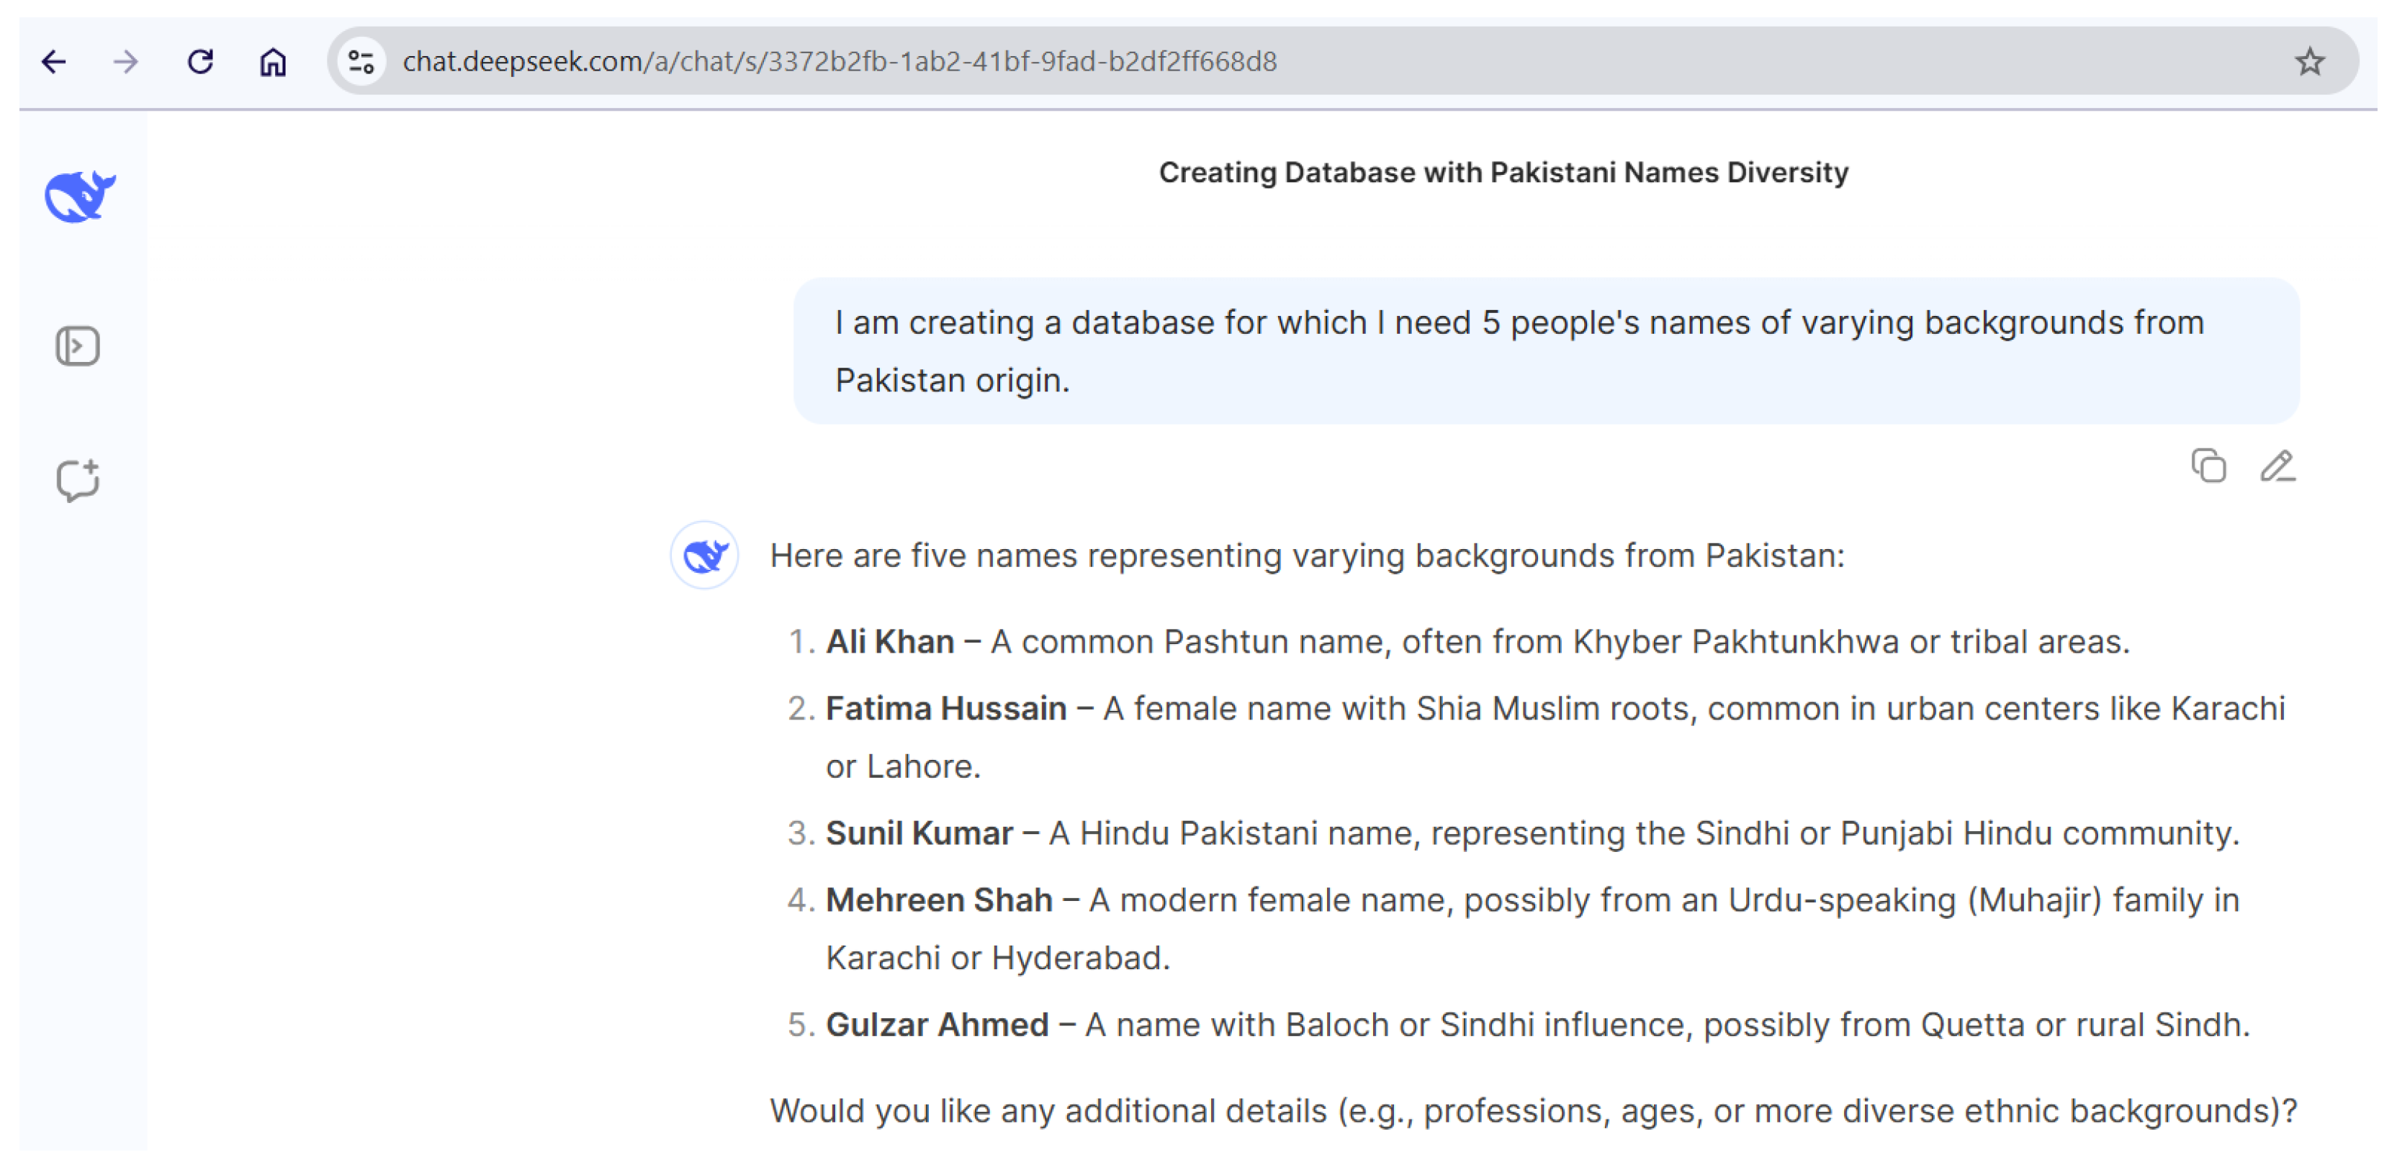Click the user prompt message bubble

[x=1544, y=350]
